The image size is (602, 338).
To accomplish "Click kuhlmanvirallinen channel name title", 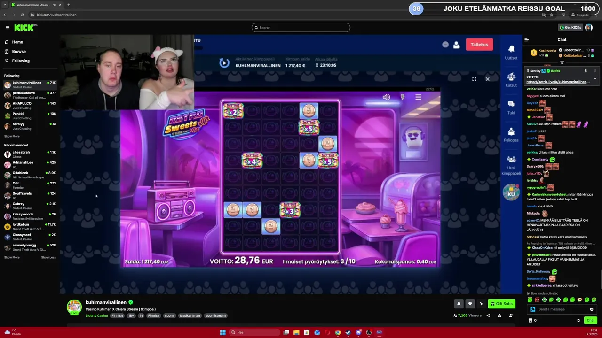I will pyautogui.click(x=106, y=303).
